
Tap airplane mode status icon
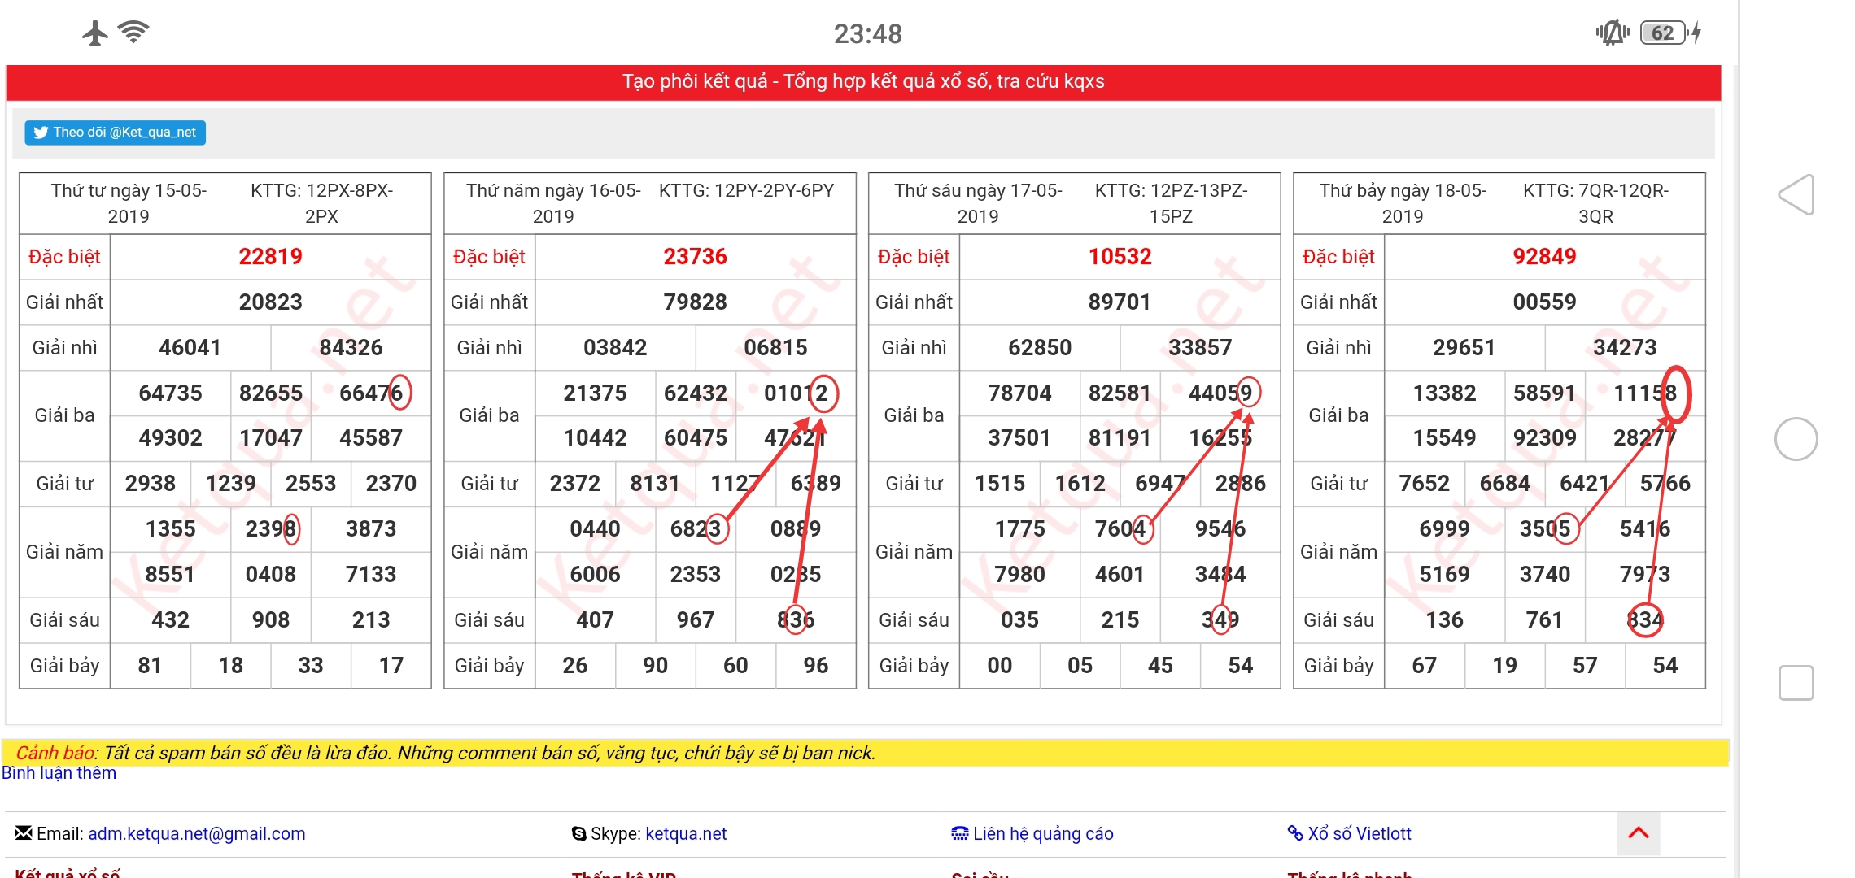(x=95, y=33)
